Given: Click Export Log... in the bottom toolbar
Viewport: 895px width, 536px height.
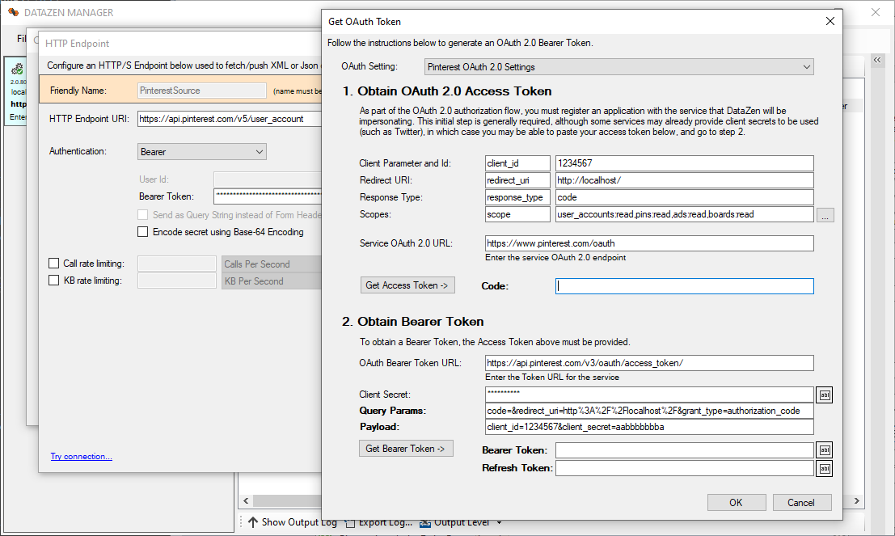Looking at the screenshot, I should [x=386, y=521].
